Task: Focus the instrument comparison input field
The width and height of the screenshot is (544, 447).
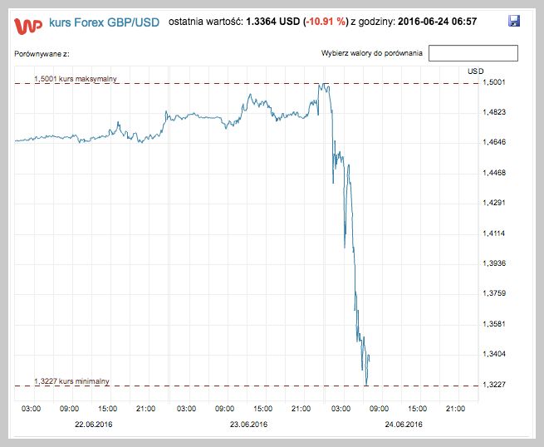Action: 473,53
